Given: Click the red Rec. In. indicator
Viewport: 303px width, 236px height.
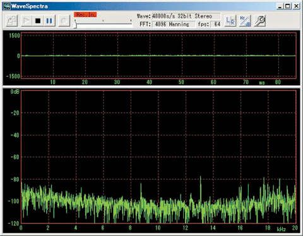Looking at the screenshot, I should coord(85,15).
